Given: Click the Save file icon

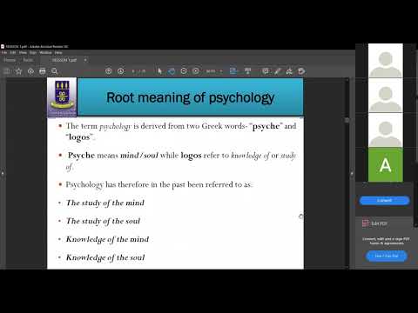Looking at the screenshot, I should [7, 71].
